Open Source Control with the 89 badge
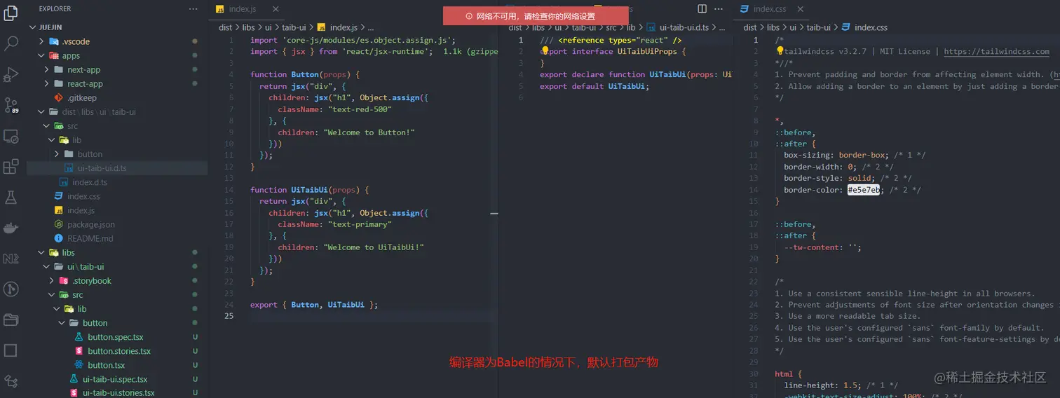Image resolution: width=1060 pixels, height=398 pixels. tap(11, 105)
